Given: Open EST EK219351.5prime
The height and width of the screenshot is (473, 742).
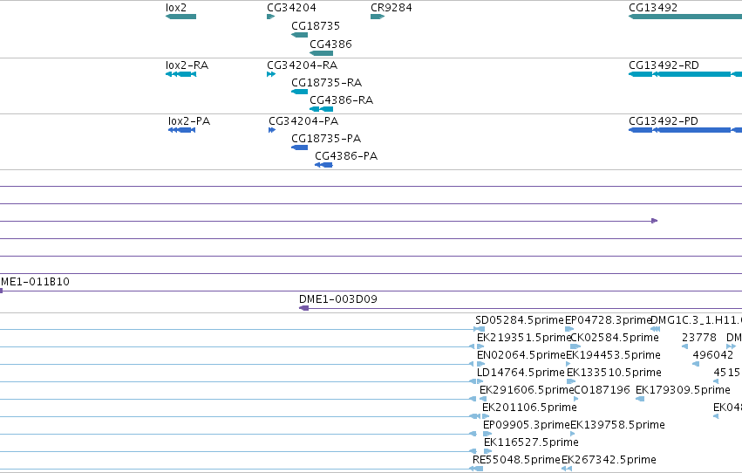Looking at the screenshot, I should click(480, 346).
